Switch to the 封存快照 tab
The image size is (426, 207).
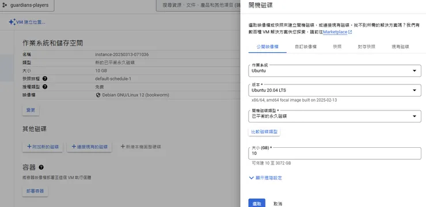[x=367, y=47]
